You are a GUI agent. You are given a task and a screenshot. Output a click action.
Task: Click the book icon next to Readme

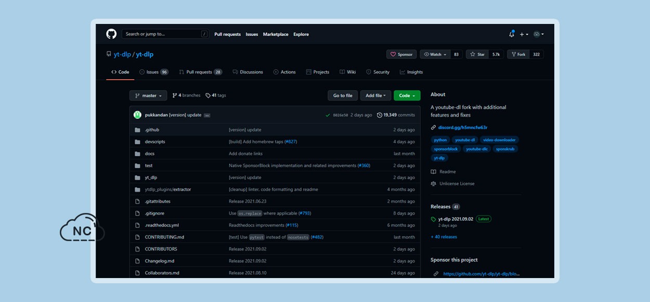[x=434, y=172]
